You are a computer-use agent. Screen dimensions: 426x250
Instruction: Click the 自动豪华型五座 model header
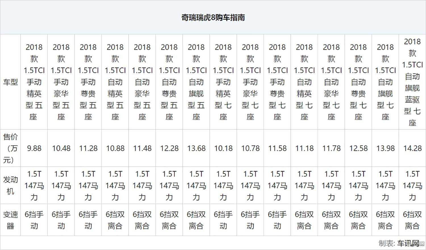click(142, 82)
